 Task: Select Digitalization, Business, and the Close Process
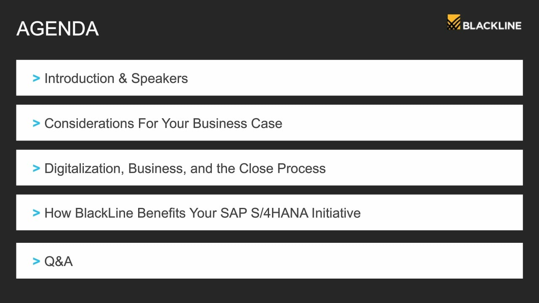click(x=269, y=167)
